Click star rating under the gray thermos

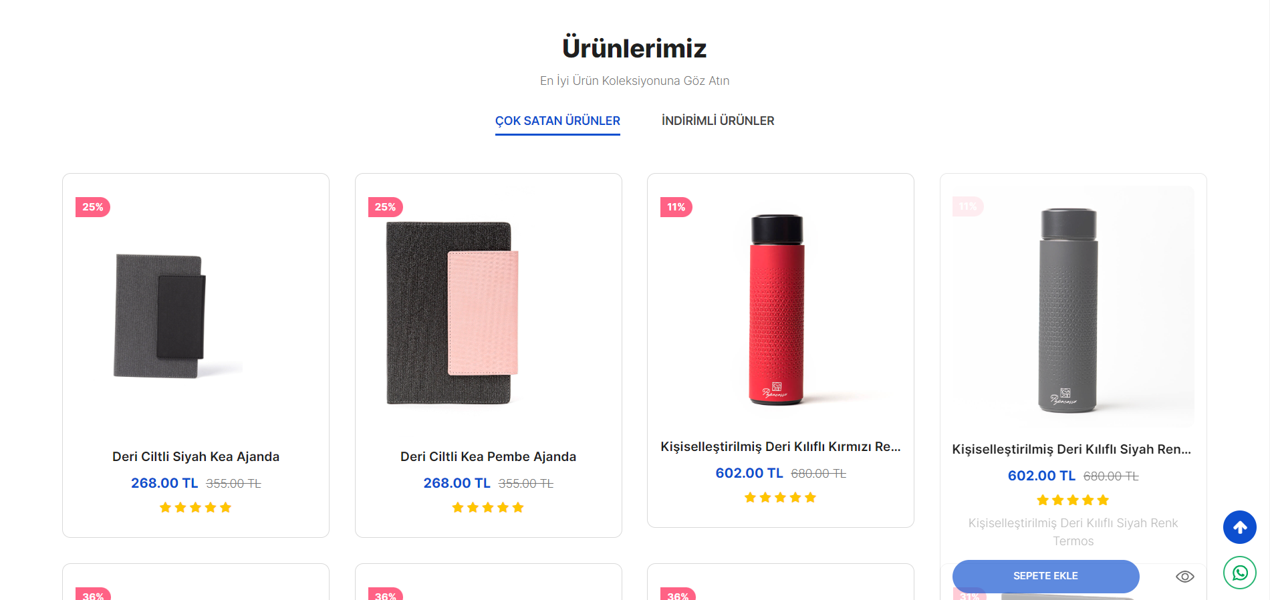click(1073, 500)
